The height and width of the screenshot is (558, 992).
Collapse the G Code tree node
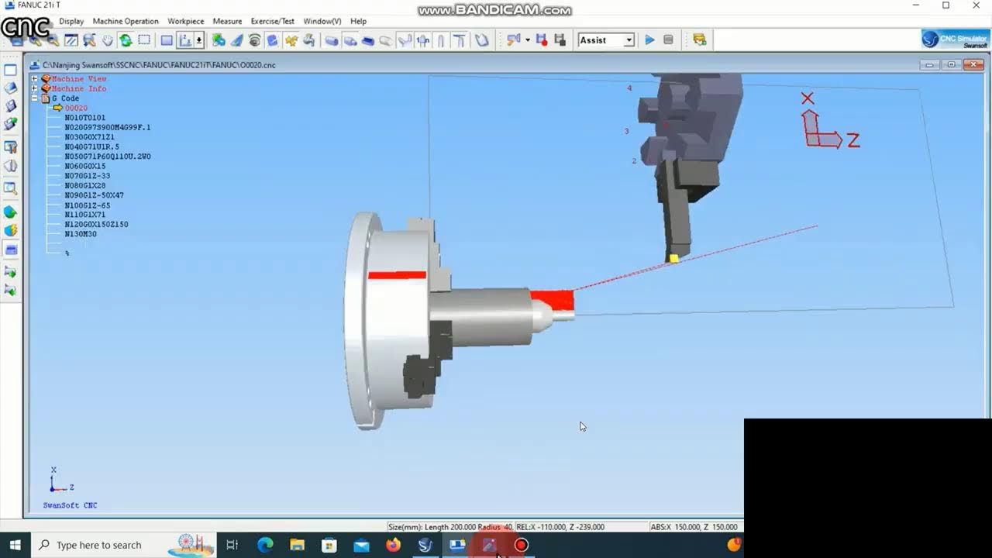click(x=34, y=98)
